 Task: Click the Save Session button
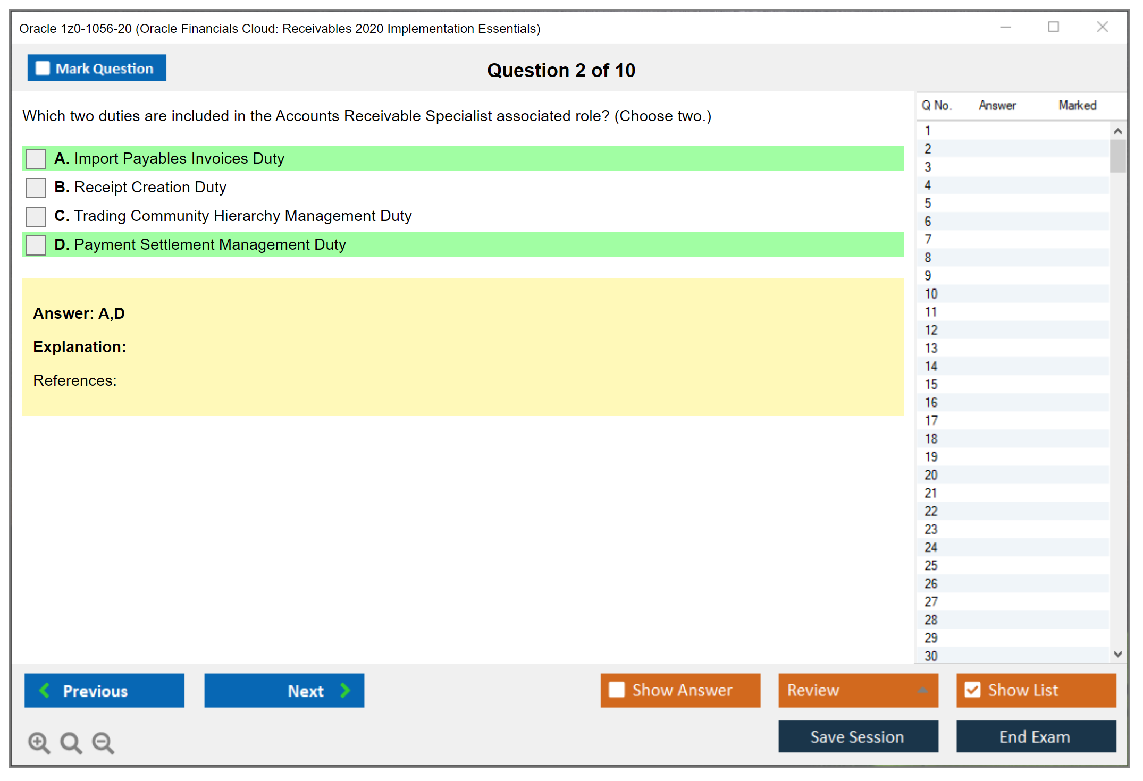[x=858, y=736]
